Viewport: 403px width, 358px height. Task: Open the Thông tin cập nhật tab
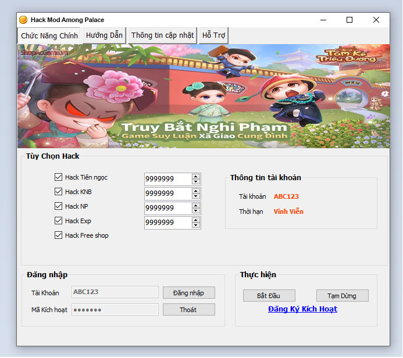(x=162, y=35)
